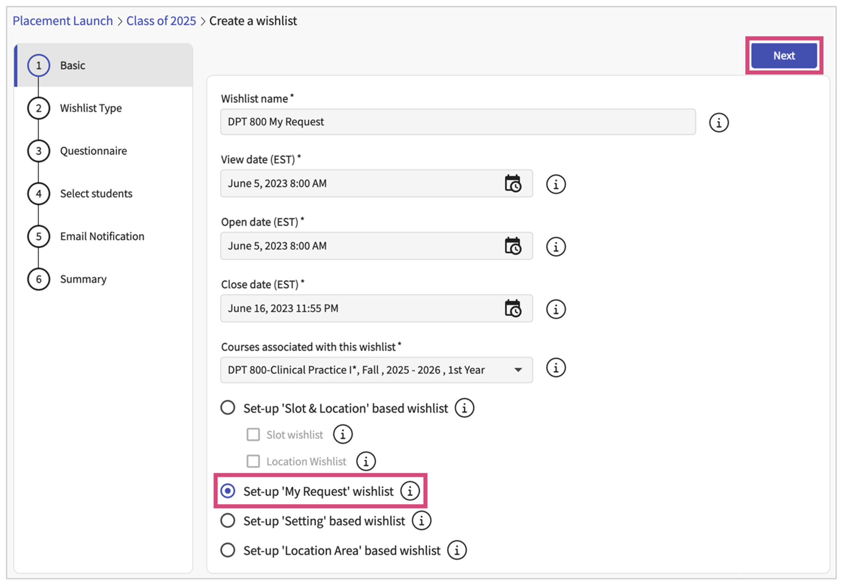Image resolution: width=841 pixels, height=584 pixels.
Task: Click info icon beside My Request wishlist
Action: [410, 491]
